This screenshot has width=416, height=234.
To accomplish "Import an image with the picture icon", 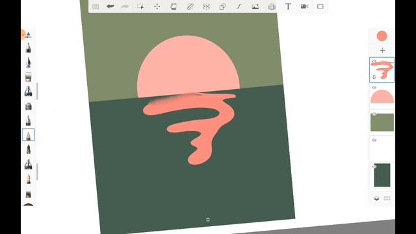I will [255, 6].
